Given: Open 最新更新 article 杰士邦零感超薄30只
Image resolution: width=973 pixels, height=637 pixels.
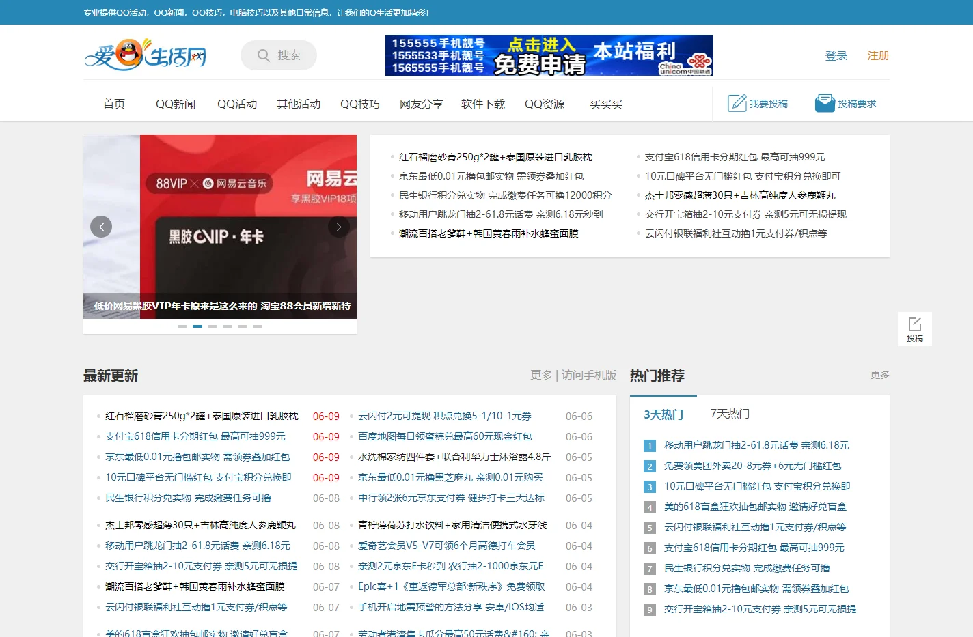Looking at the screenshot, I should (x=200, y=525).
